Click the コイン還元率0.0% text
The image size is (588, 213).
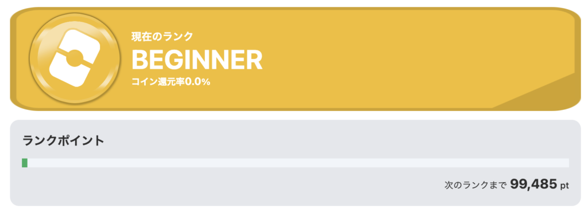[171, 82]
